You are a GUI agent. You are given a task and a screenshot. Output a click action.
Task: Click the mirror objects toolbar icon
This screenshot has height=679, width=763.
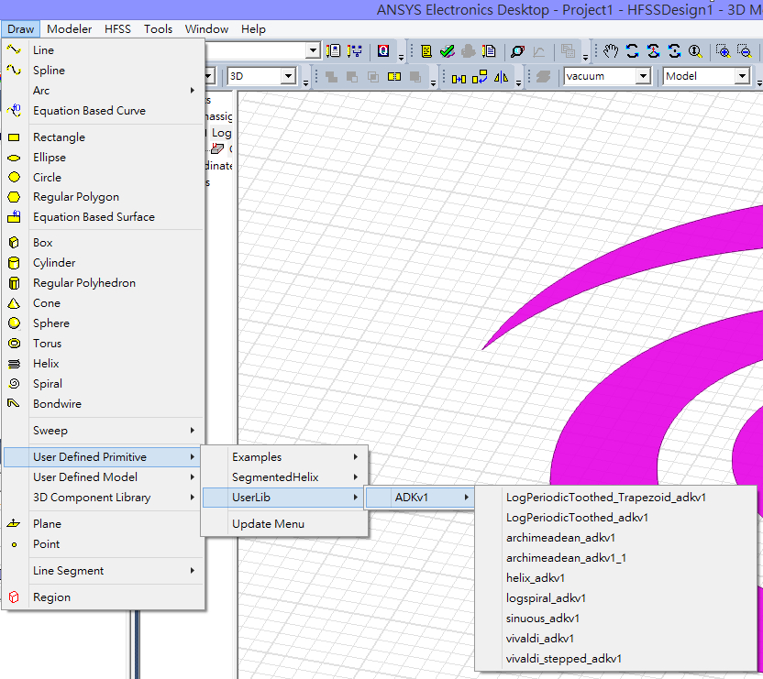coord(501,77)
